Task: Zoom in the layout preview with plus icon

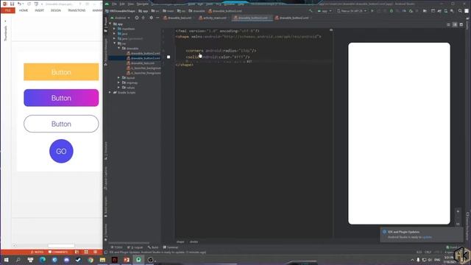Action: pyautogui.click(x=458, y=211)
